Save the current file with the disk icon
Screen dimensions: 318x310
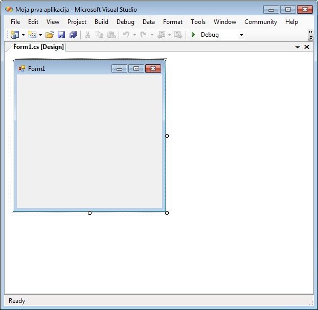(x=61, y=35)
